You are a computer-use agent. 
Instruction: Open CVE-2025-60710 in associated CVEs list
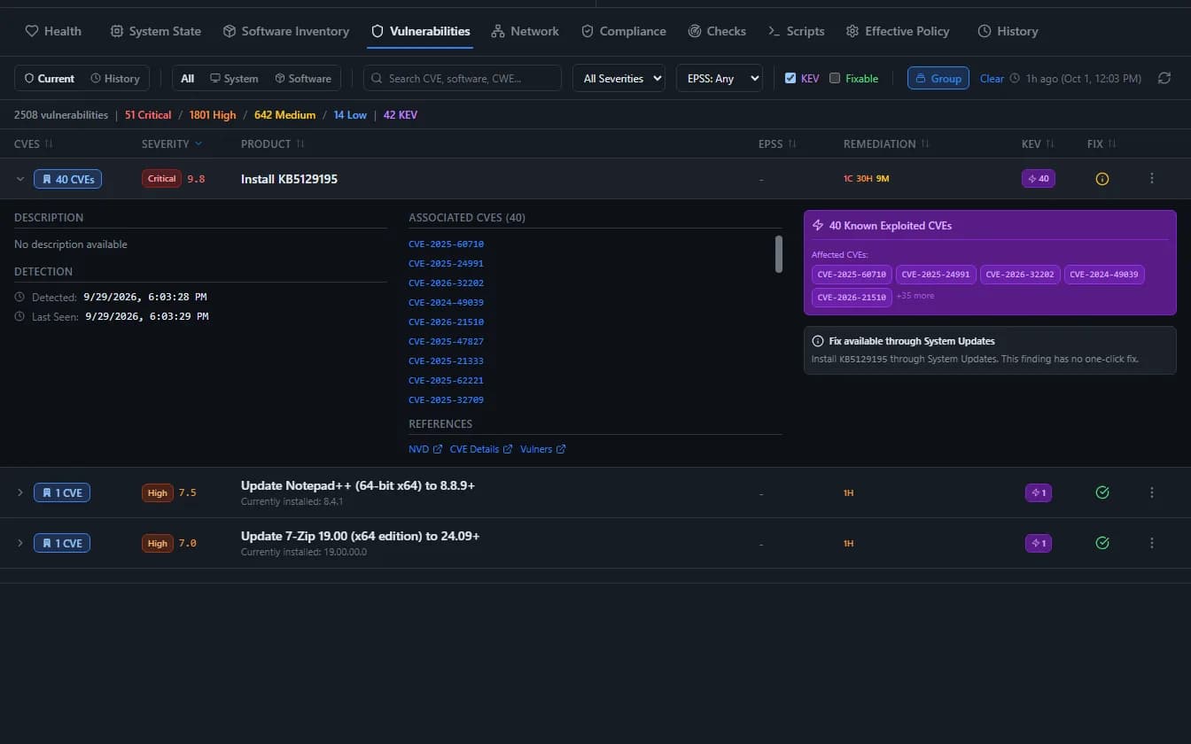[x=446, y=244]
